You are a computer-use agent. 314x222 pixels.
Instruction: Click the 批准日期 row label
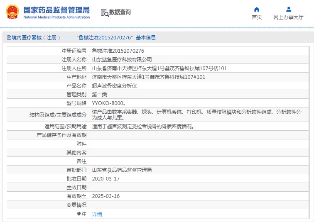76,178
